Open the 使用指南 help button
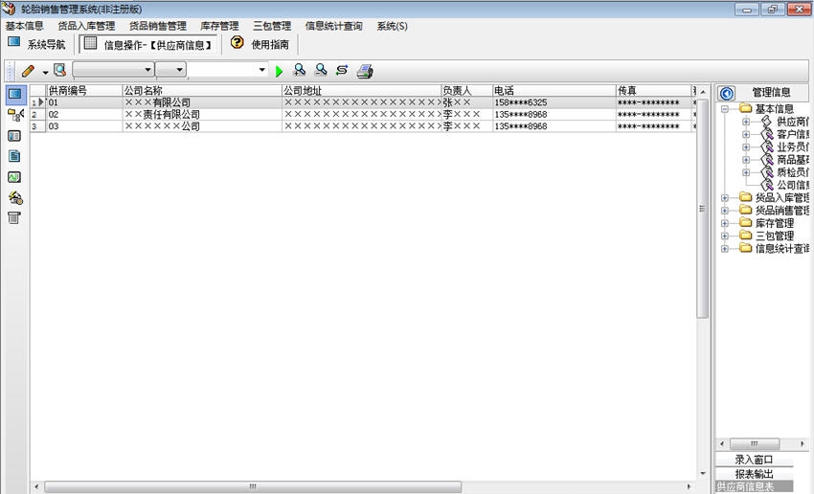Viewport: 814px width, 494px height. click(260, 44)
